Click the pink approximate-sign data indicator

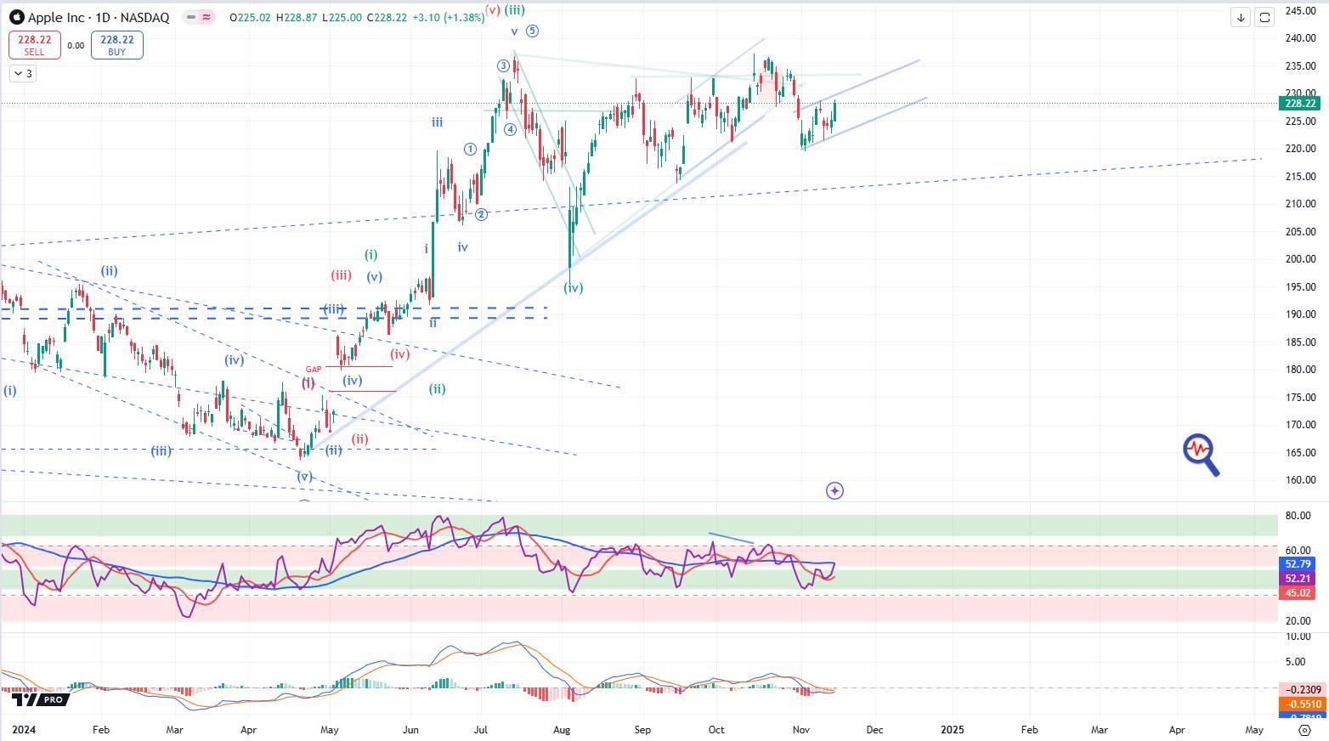206,17
